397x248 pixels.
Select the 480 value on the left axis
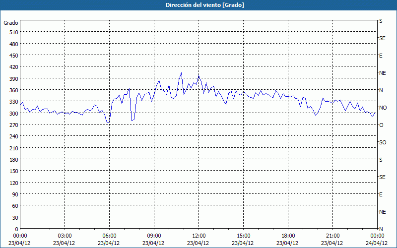(x=14, y=44)
